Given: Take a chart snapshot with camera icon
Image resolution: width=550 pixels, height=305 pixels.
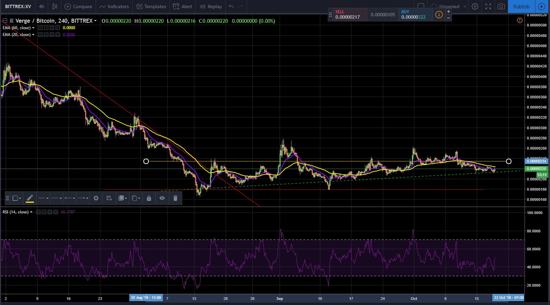Looking at the screenshot, I should (x=501, y=6).
